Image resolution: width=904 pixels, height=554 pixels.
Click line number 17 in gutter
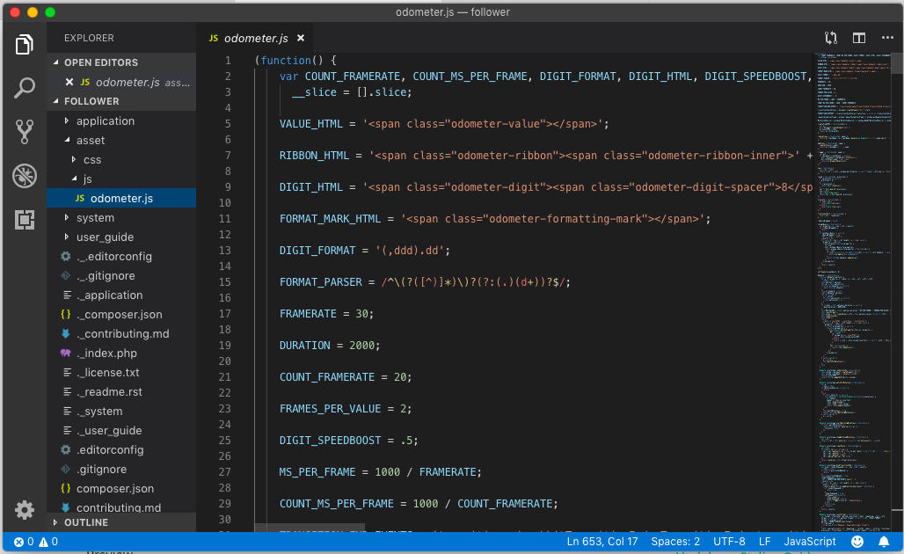click(225, 314)
